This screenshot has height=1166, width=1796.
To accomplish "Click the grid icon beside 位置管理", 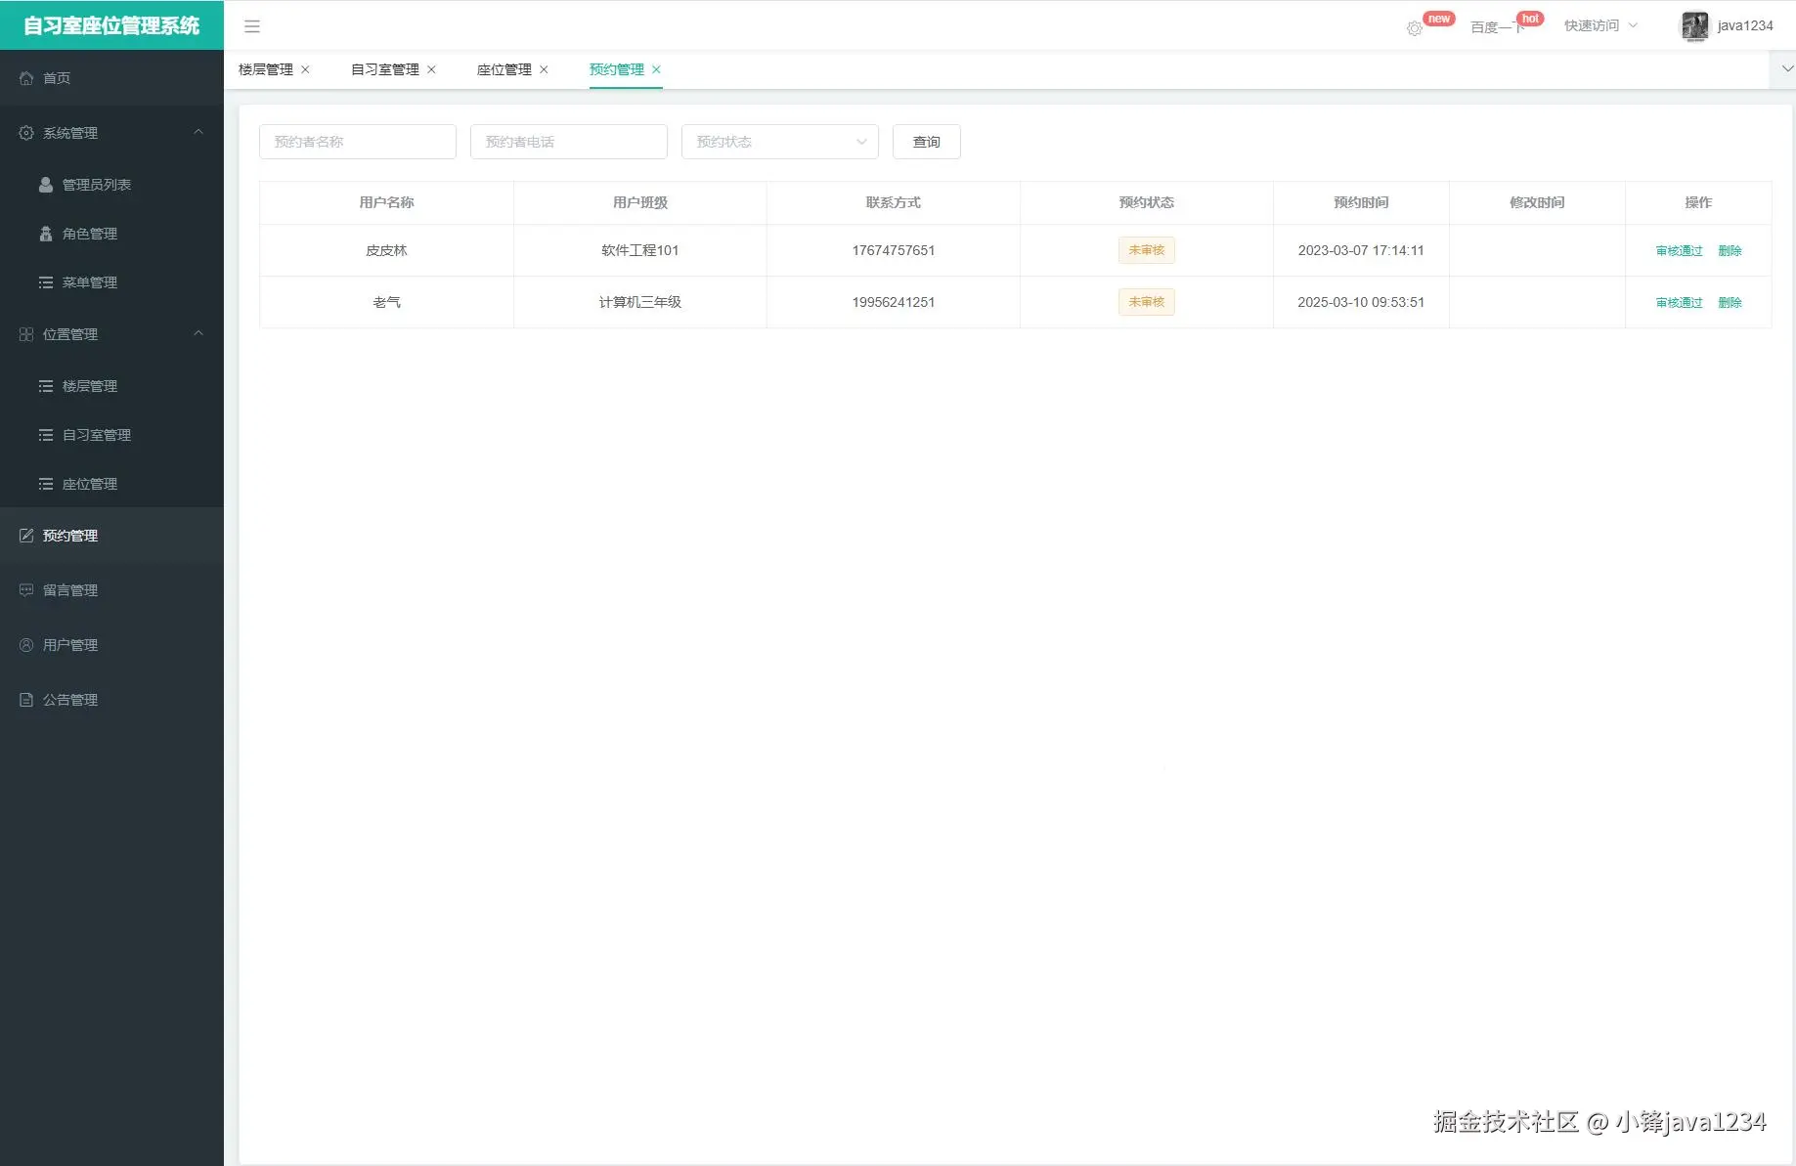I will click(26, 334).
